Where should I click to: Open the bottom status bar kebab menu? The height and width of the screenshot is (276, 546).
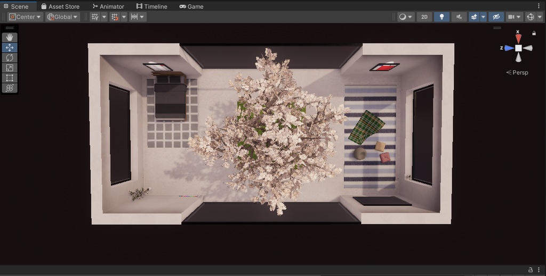pos(539,270)
